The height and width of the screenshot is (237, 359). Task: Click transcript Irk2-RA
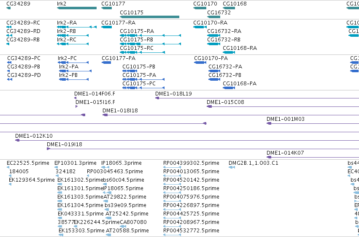[77, 27]
